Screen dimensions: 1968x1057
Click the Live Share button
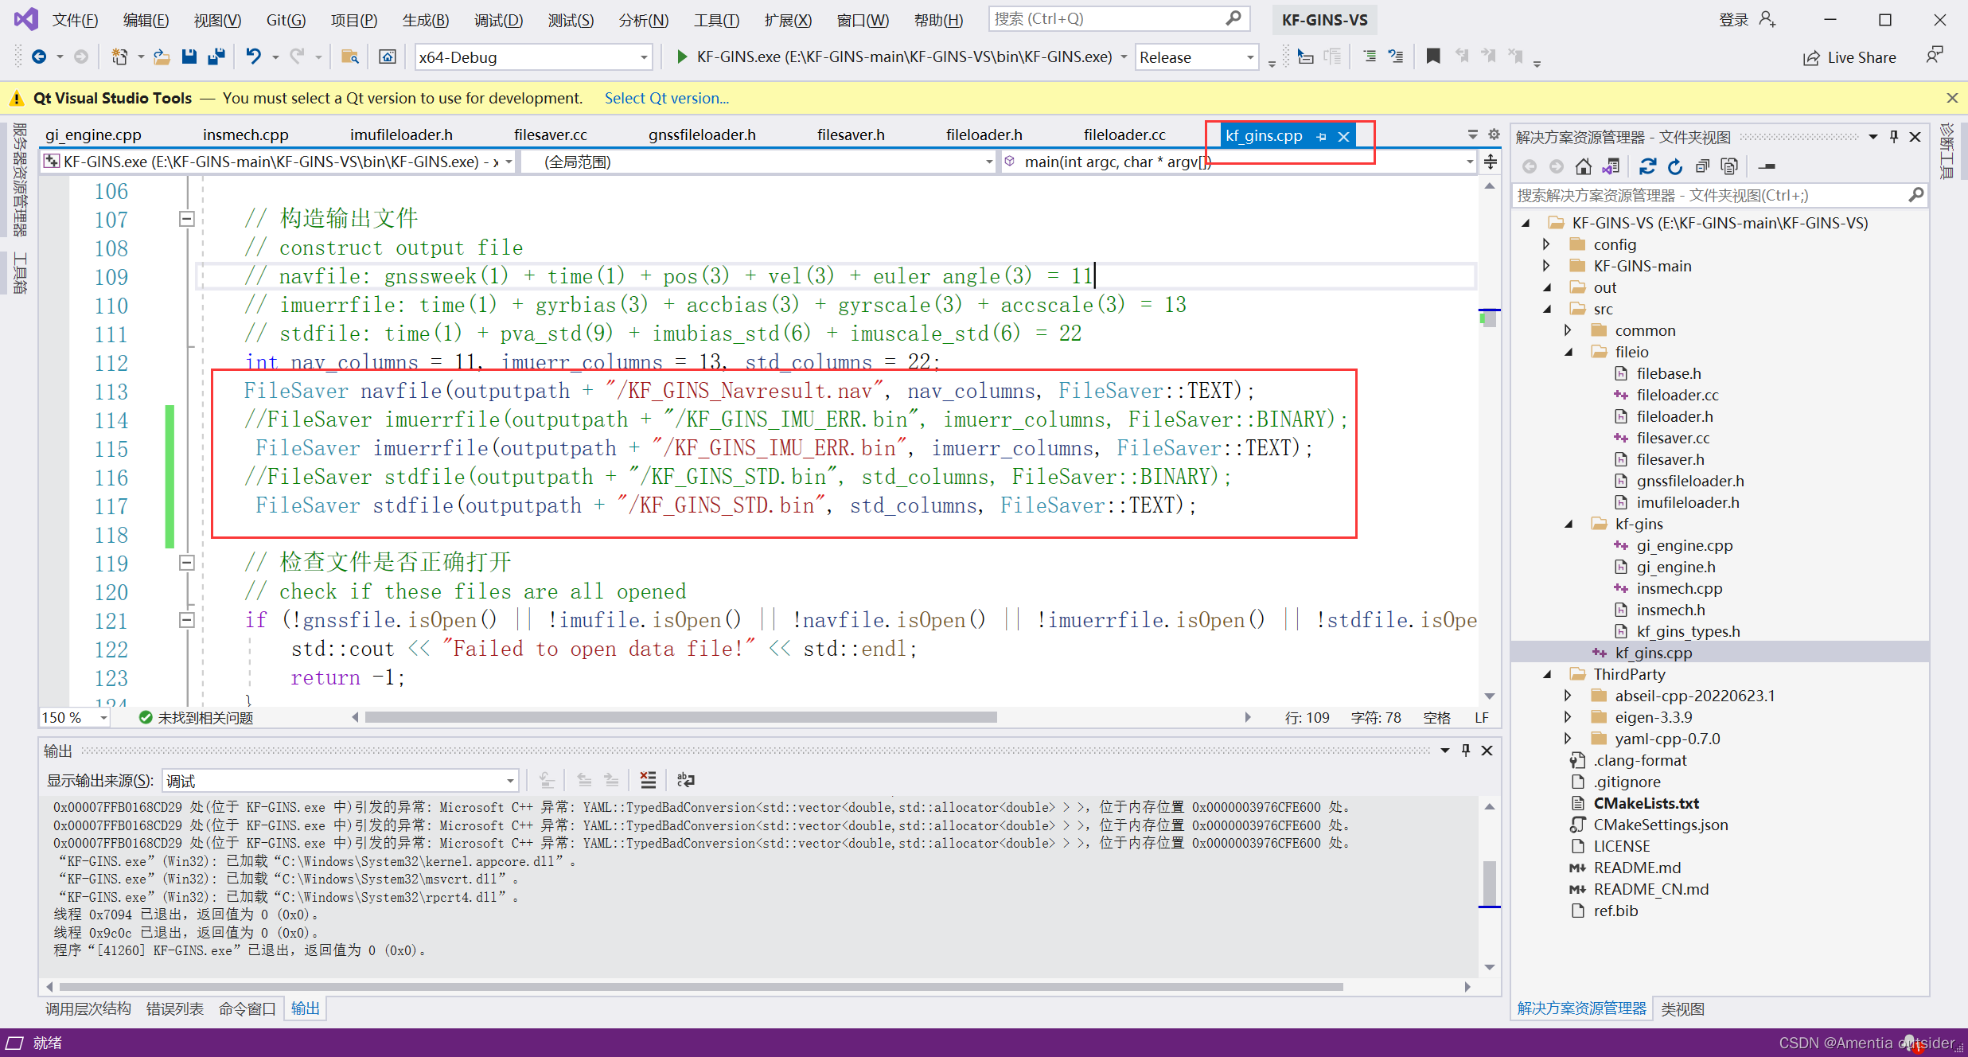1849,57
